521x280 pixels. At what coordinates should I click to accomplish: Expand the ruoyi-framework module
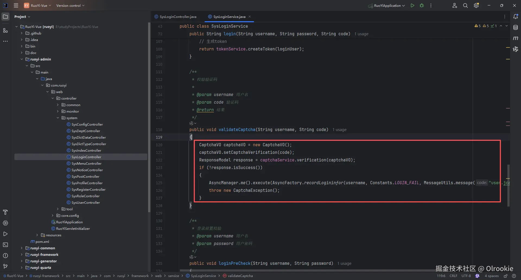coord(22,254)
